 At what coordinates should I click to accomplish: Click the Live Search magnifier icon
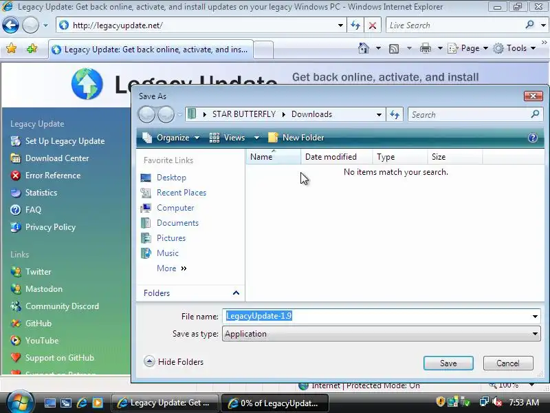529,25
